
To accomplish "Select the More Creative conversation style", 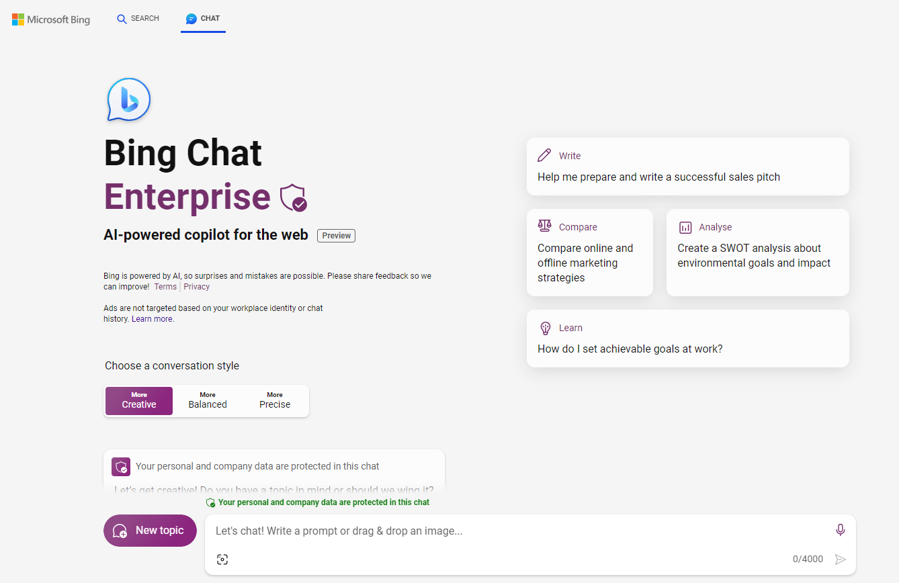I will [x=138, y=400].
